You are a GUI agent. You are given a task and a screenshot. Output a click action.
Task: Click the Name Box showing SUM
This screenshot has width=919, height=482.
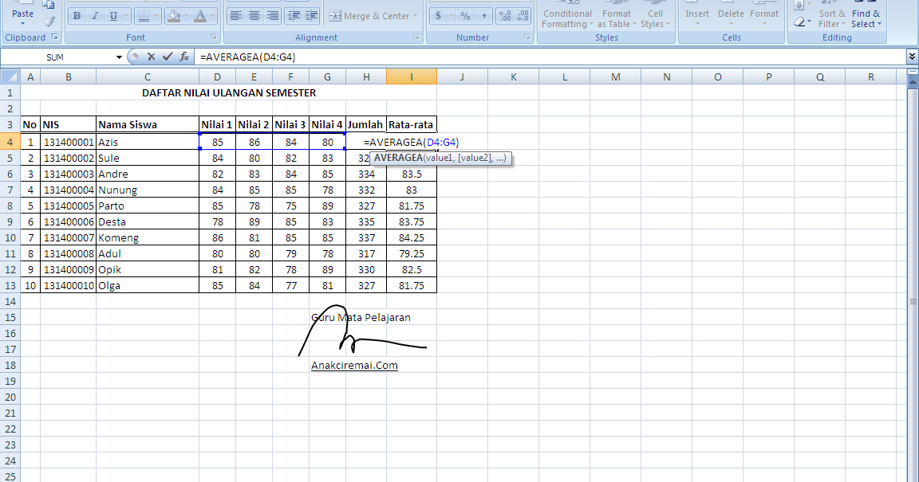(x=57, y=57)
